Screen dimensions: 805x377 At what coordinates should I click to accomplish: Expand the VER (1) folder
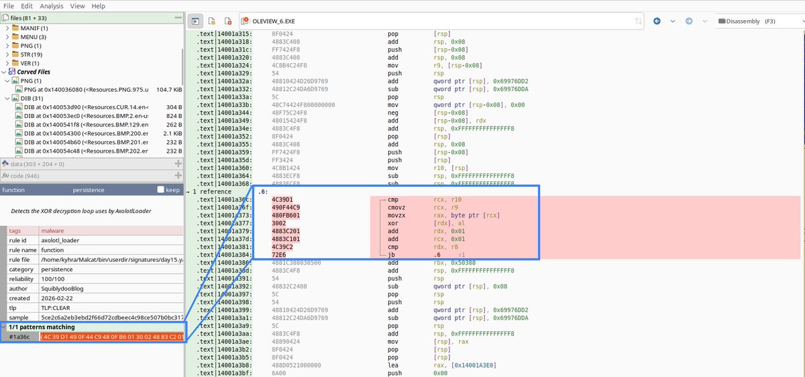click(7, 63)
